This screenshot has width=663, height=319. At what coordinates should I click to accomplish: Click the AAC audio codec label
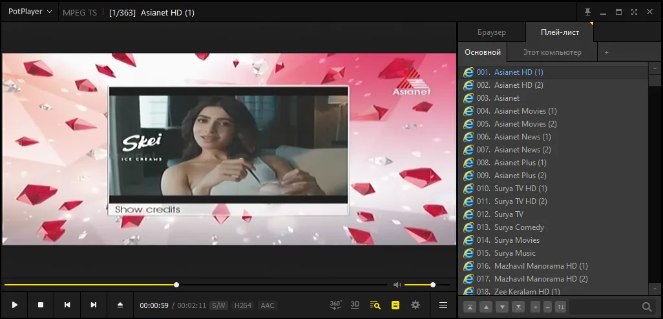coord(268,305)
